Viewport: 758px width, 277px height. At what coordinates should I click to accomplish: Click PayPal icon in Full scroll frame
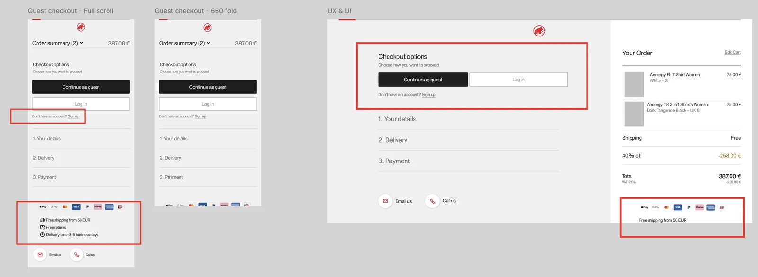point(87,207)
